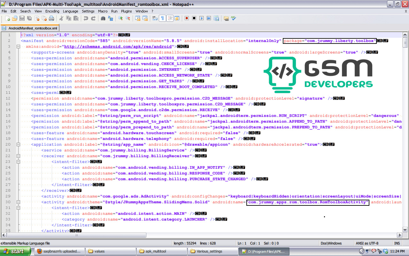The height and width of the screenshot is (256, 409).
Task: Click the Paste toolbar icon
Action: point(76,19)
